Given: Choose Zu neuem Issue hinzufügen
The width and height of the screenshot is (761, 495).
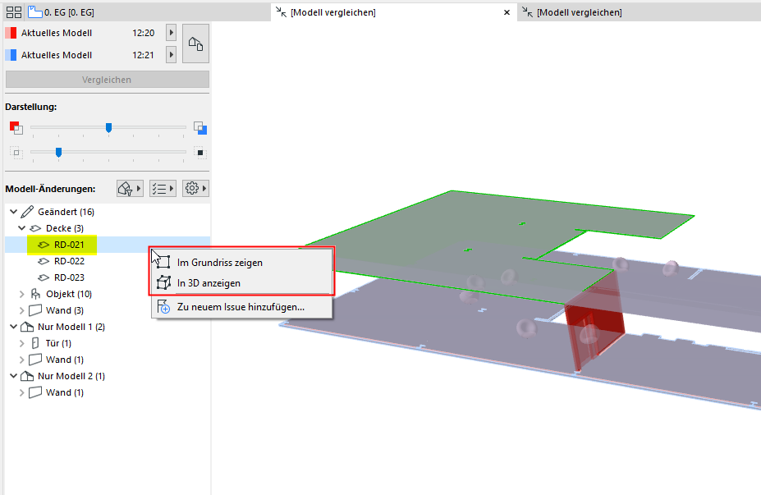Looking at the screenshot, I should 241,307.
